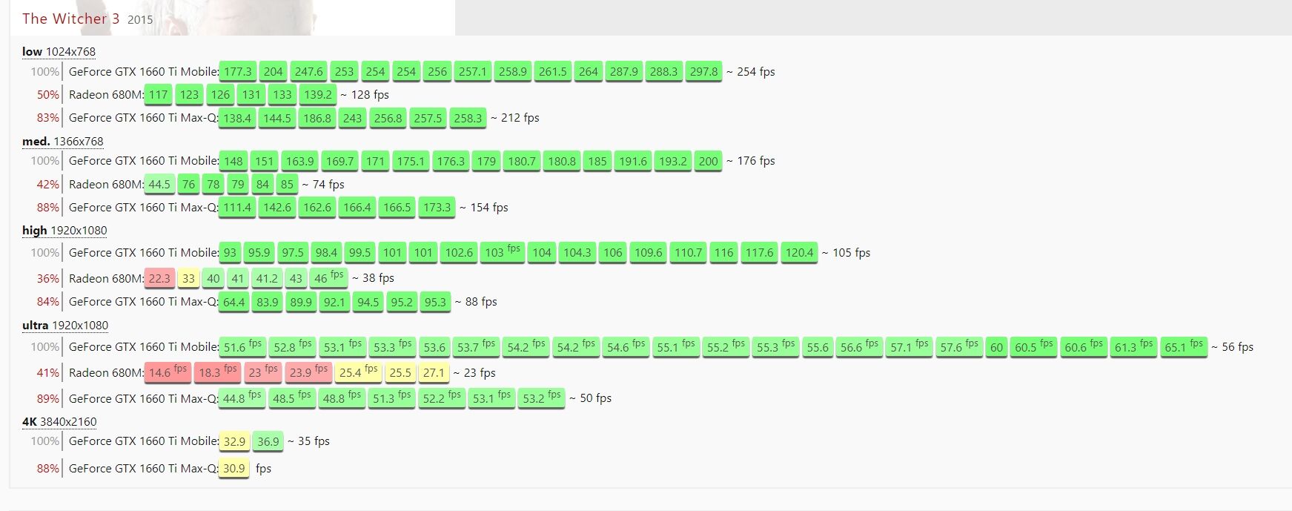Viewport: 1292px width, 511px height.
Task: Select the 148 value in medium settings
Action: tap(233, 161)
